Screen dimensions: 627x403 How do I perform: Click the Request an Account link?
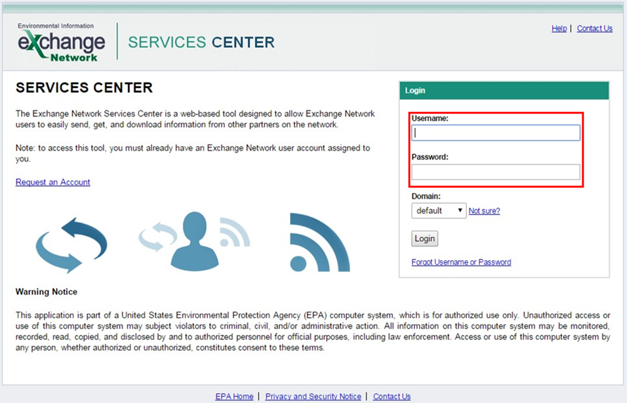pyautogui.click(x=52, y=182)
